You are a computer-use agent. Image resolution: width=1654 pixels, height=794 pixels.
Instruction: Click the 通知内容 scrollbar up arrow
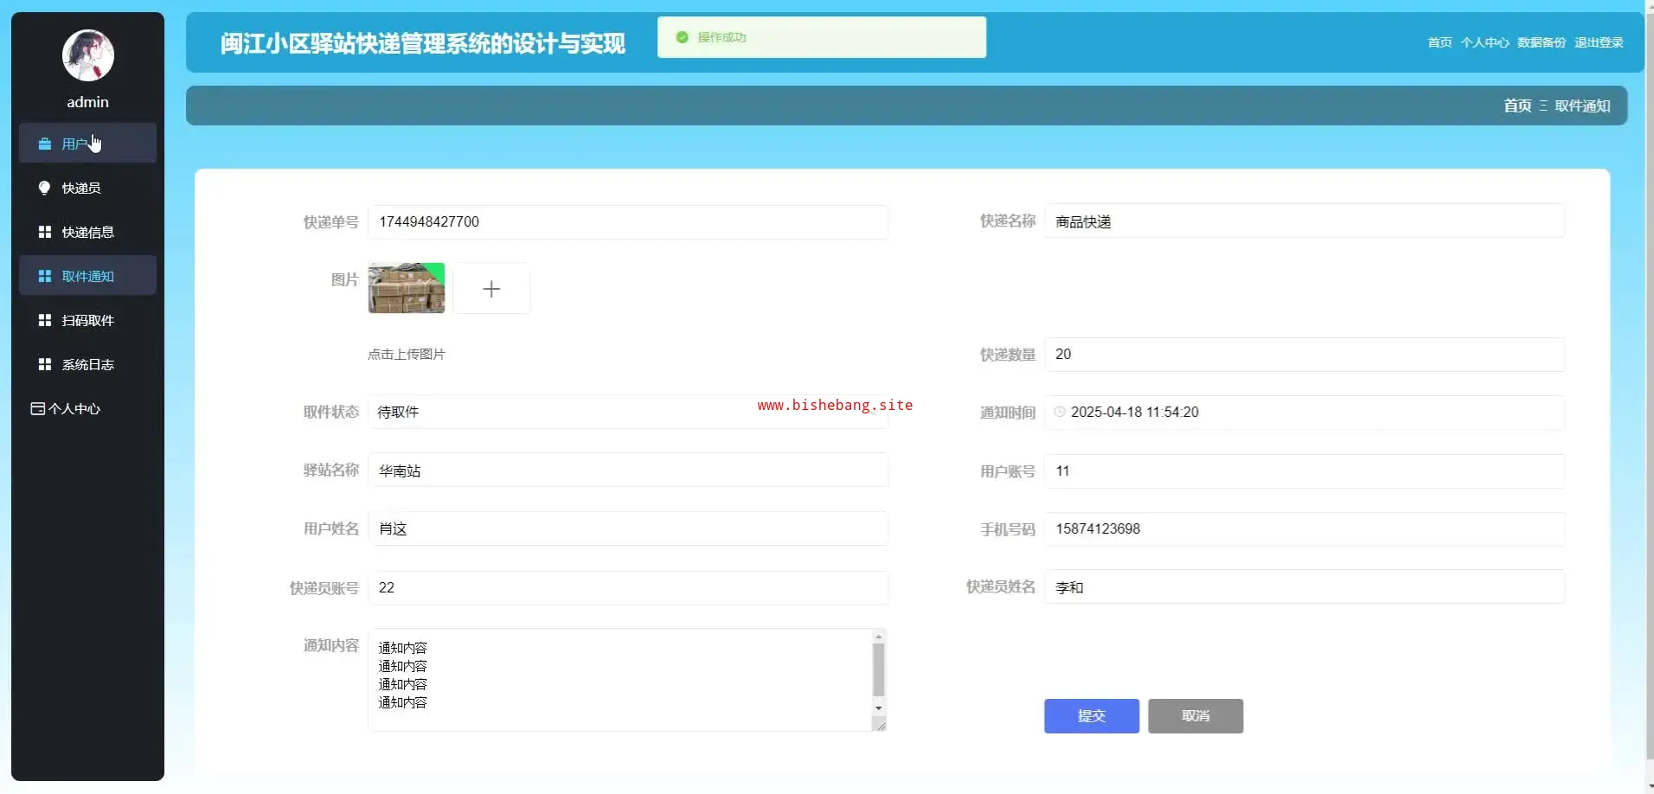(879, 637)
